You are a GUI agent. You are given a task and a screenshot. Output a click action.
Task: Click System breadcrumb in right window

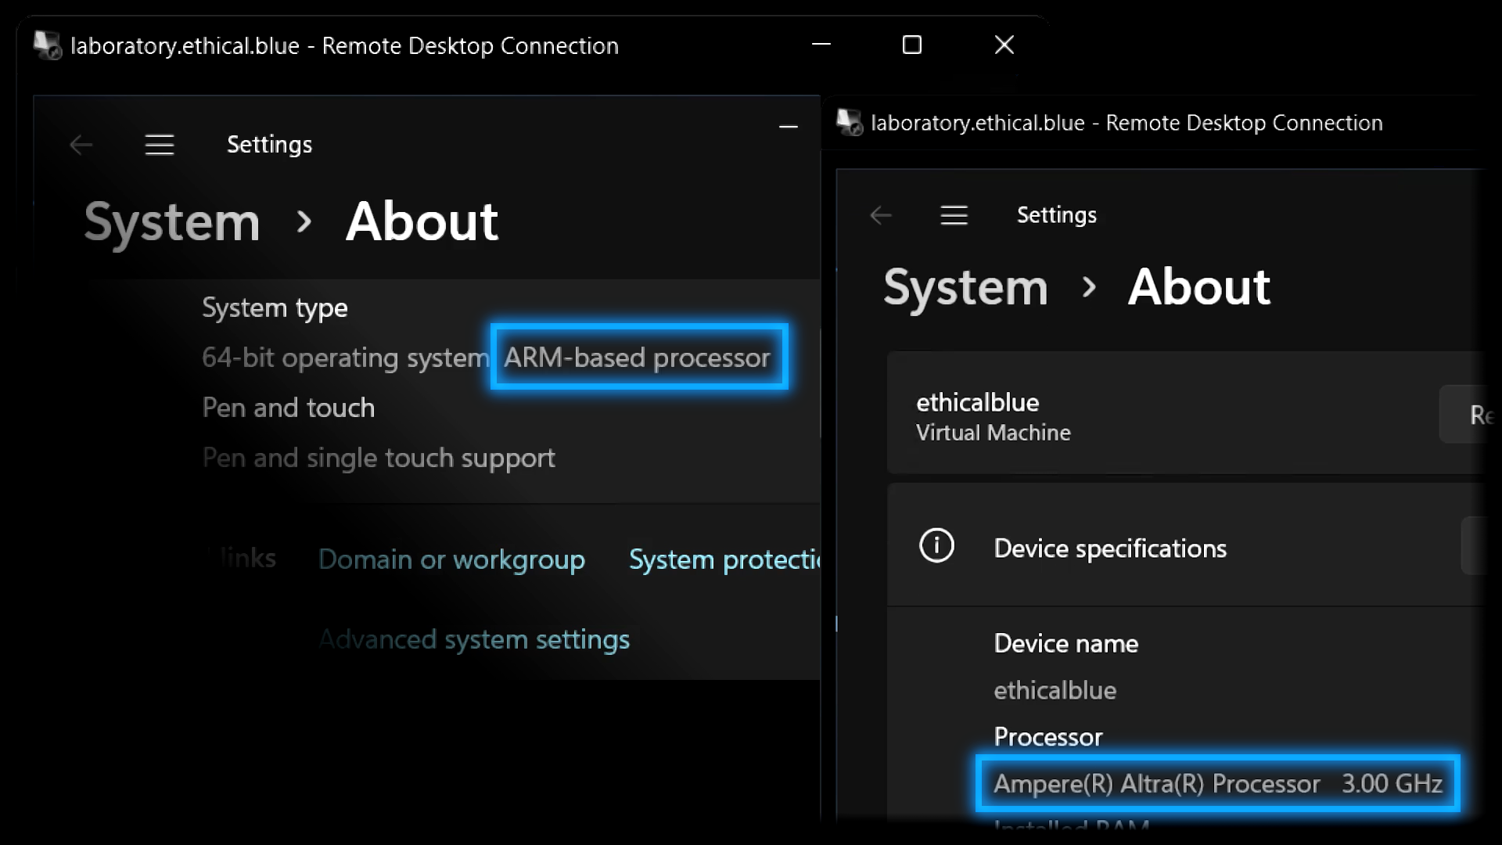click(x=966, y=288)
